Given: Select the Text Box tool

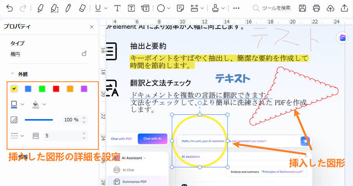Looking at the screenshot, I should [131, 8].
